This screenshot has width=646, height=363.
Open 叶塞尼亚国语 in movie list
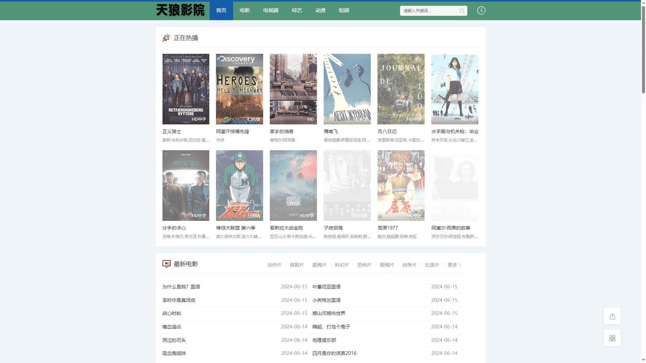pos(327,287)
